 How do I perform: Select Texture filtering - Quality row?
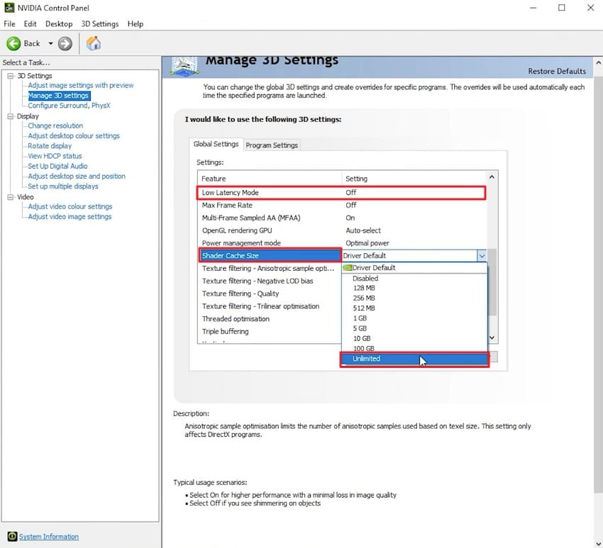(270, 293)
